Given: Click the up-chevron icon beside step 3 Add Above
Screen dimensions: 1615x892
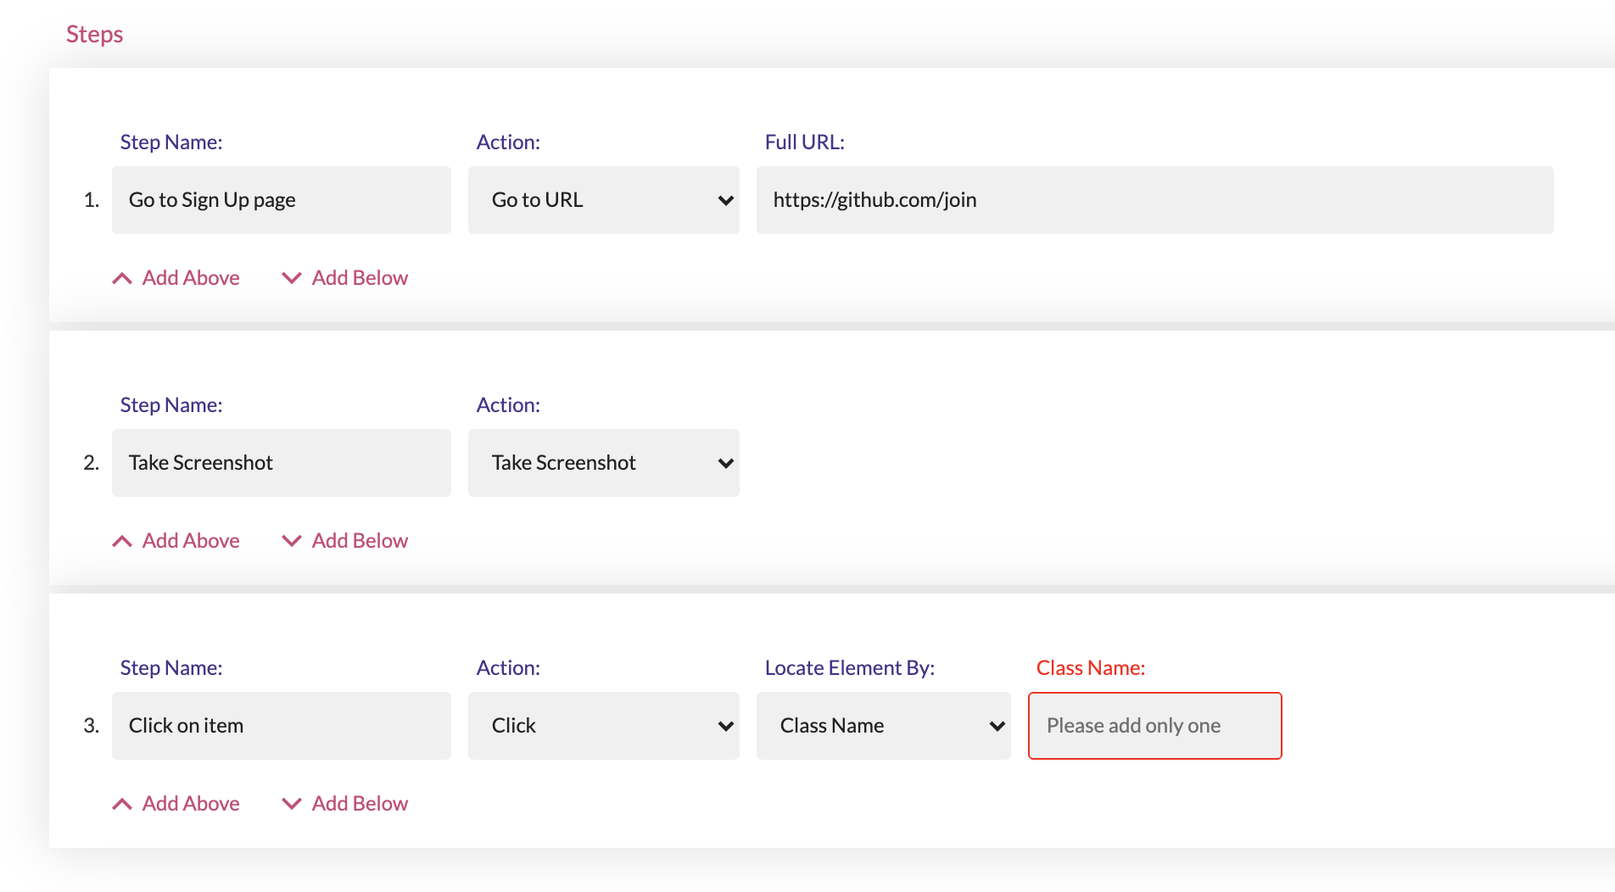Looking at the screenshot, I should 121,803.
